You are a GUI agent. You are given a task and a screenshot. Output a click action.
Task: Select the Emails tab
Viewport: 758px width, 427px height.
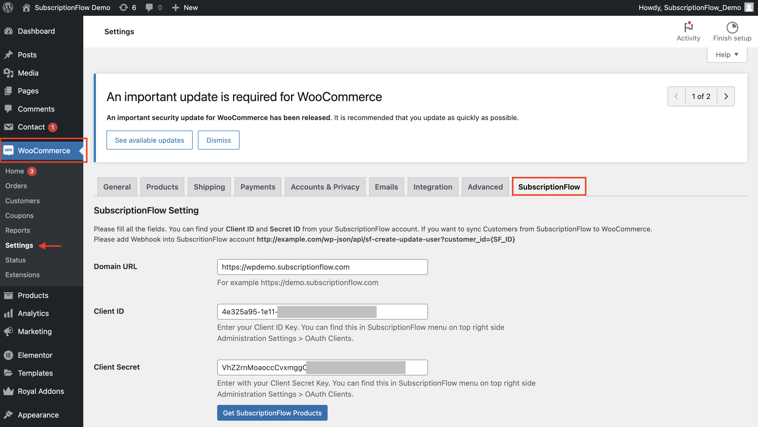[x=386, y=187]
